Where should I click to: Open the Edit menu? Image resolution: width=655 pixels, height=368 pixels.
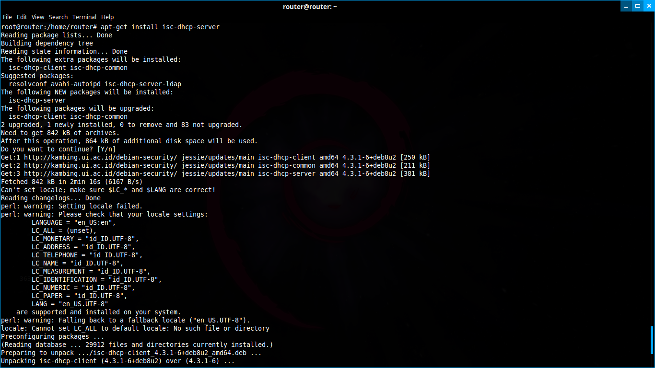coord(22,17)
